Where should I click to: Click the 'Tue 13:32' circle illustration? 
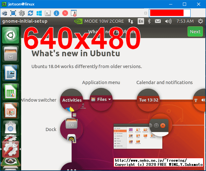pos(149,100)
